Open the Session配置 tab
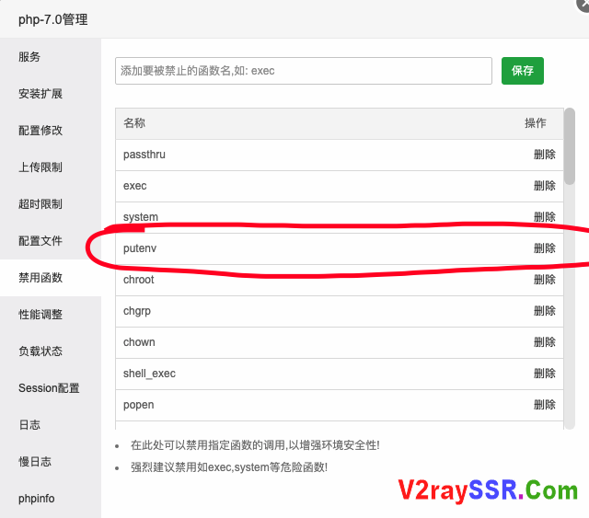The width and height of the screenshot is (589, 518). coord(49,388)
